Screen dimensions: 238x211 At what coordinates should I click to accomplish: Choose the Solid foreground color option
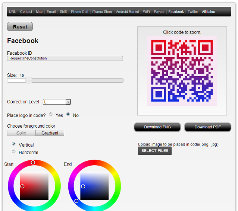[x=21, y=133]
